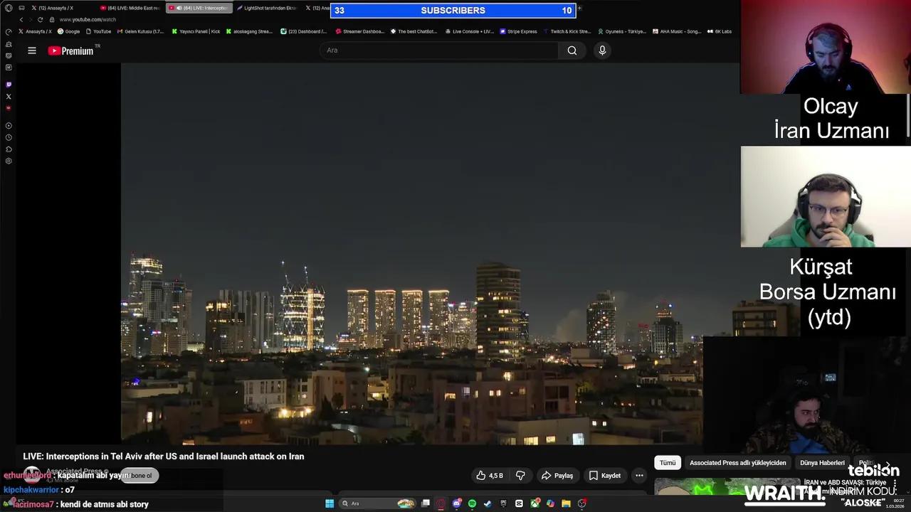Open the recommended video thumbnail below chips
The width and height of the screenshot is (911, 512).
click(726, 486)
